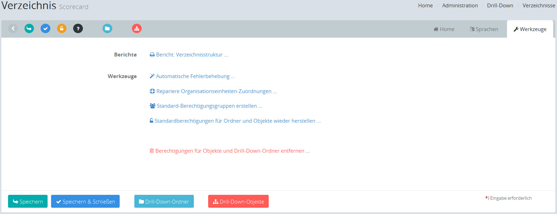The image size is (557, 214).
Task: Click the teal save arrow icon
Action: point(29,29)
